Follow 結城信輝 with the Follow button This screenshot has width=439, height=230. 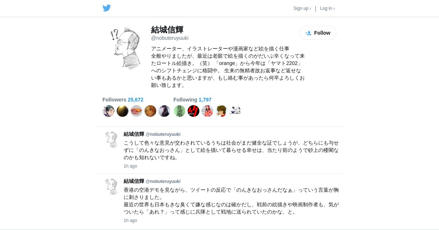click(x=318, y=33)
